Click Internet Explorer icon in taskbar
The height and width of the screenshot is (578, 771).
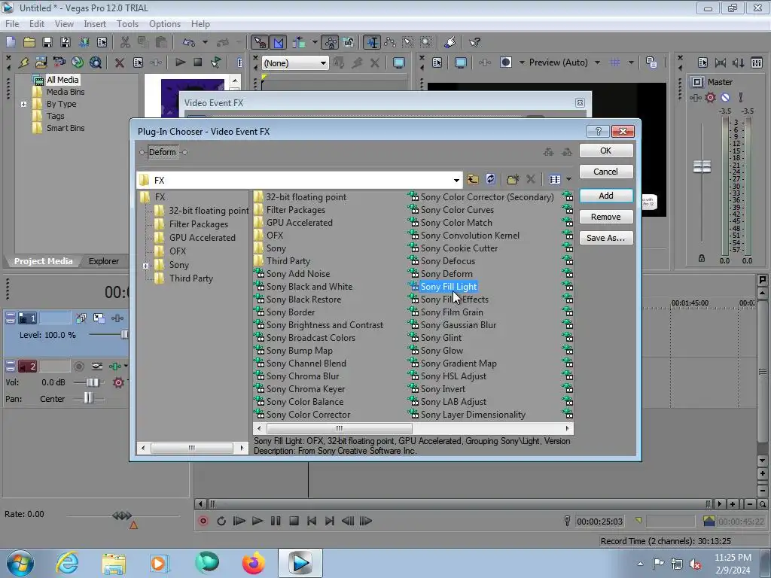click(67, 563)
